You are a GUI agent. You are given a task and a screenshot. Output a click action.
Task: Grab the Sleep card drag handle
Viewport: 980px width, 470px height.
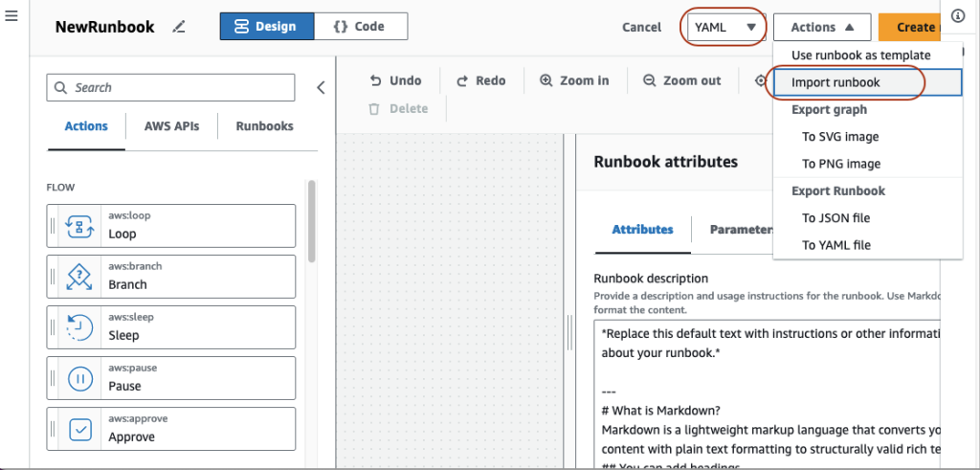click(53, 326)
